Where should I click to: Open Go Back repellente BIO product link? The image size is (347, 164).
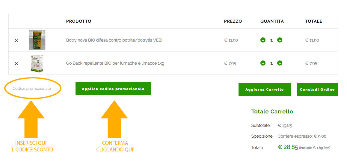point(115,63)
